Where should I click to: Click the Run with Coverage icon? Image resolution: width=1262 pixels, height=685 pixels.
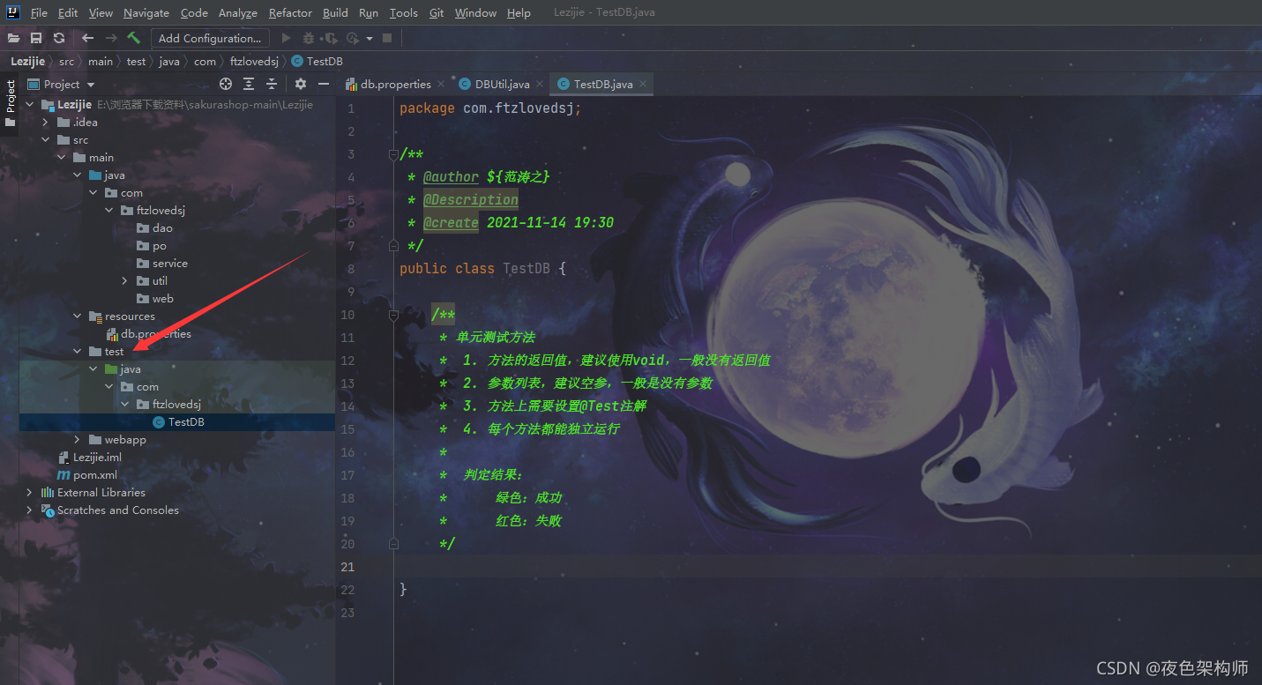click(330, 38)
